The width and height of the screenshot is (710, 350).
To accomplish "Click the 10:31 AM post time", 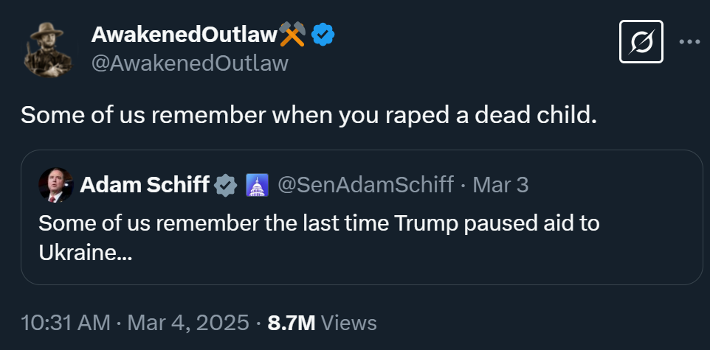I will pos(65,323).
